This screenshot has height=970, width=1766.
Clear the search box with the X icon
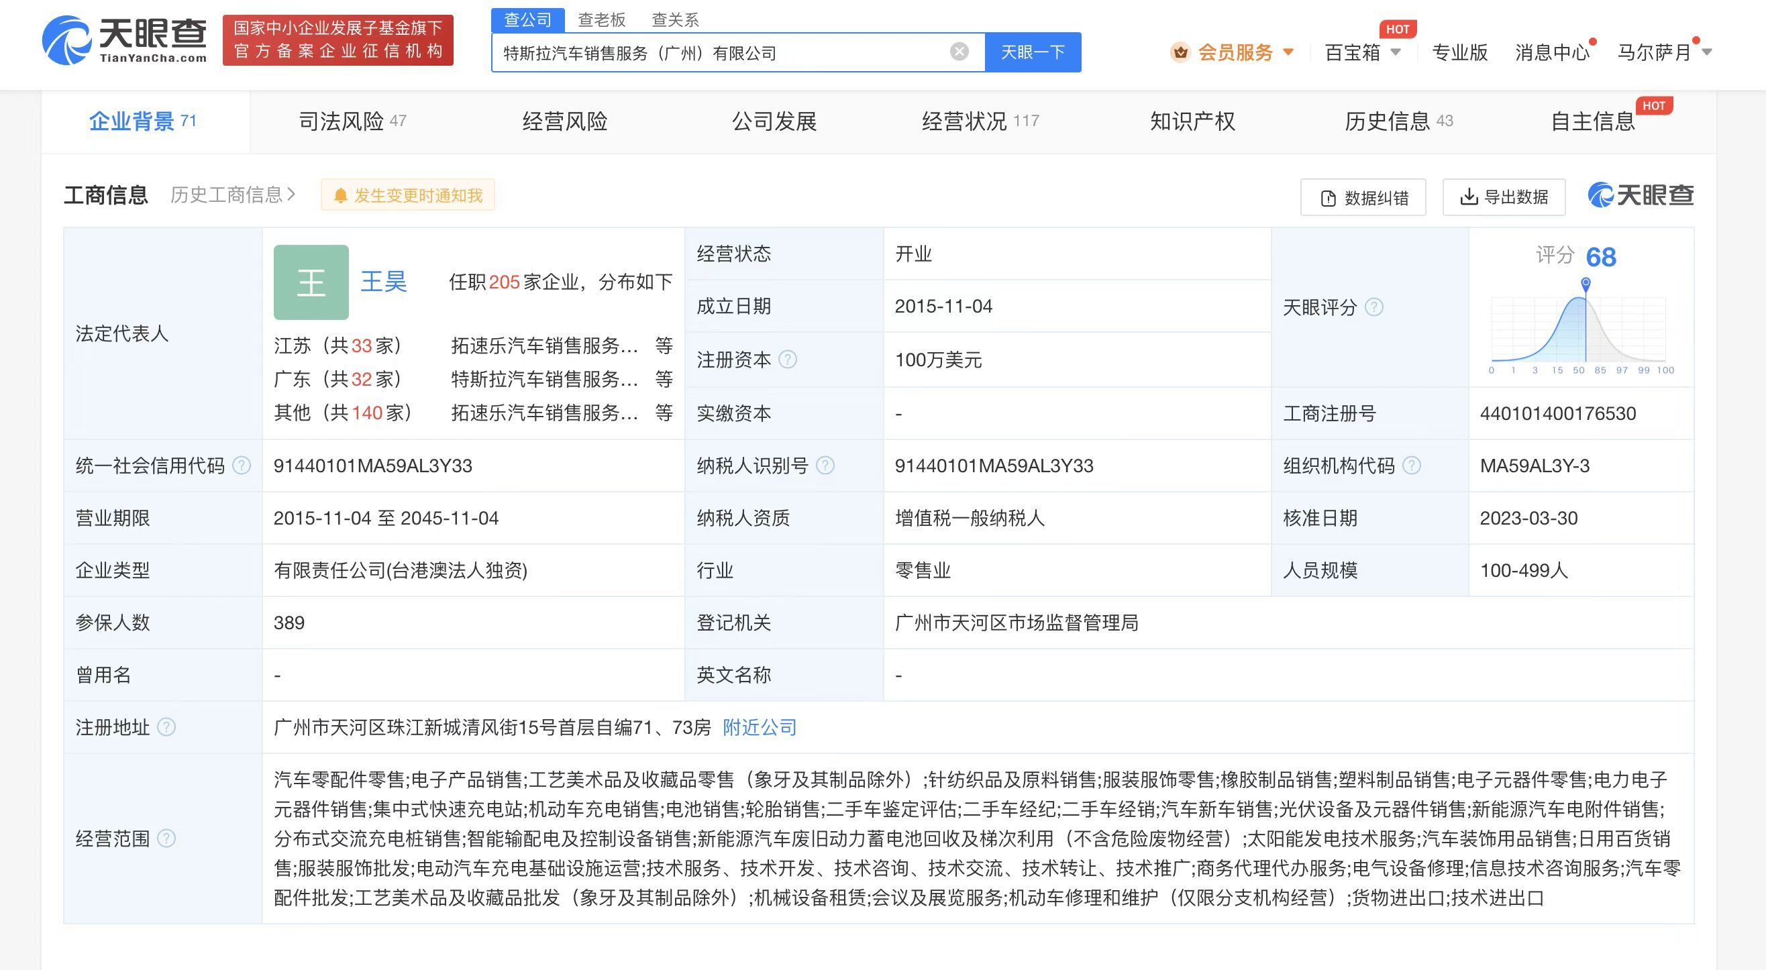[x=959, y=52]
